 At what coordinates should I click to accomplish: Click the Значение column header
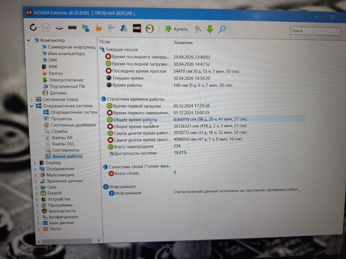click(183, 43)
